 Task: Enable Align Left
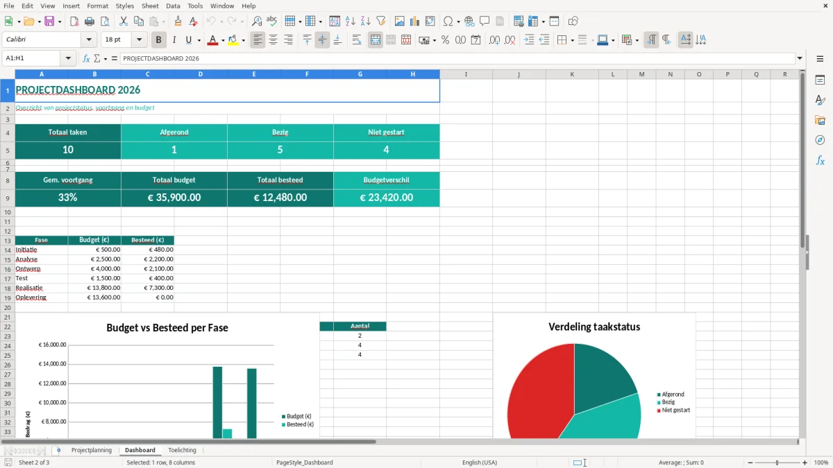tap(258, 40)
